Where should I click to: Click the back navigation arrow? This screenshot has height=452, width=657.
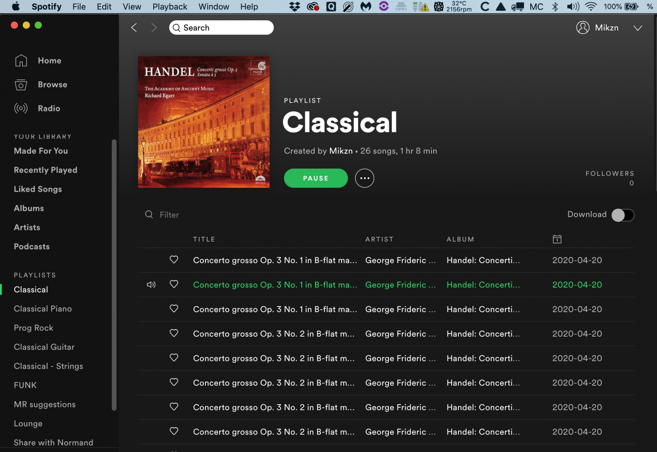point(134,28)
